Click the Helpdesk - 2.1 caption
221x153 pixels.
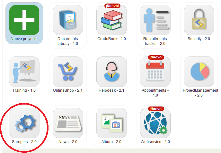click(x=111, y=90)
